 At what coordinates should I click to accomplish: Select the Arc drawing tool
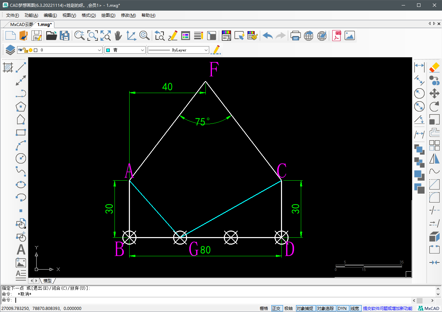click(21, 145)
